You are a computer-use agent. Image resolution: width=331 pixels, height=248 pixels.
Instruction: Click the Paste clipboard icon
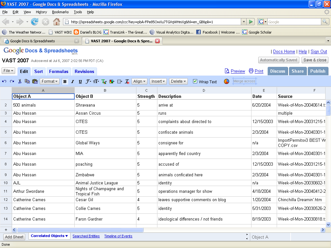[x=35, y=81]
